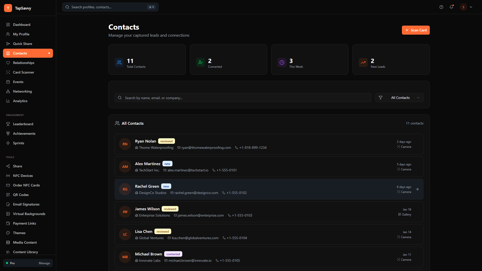482x271 pixels.
Task: Switch to the Dashboard section
Action: tap(22, 25)
